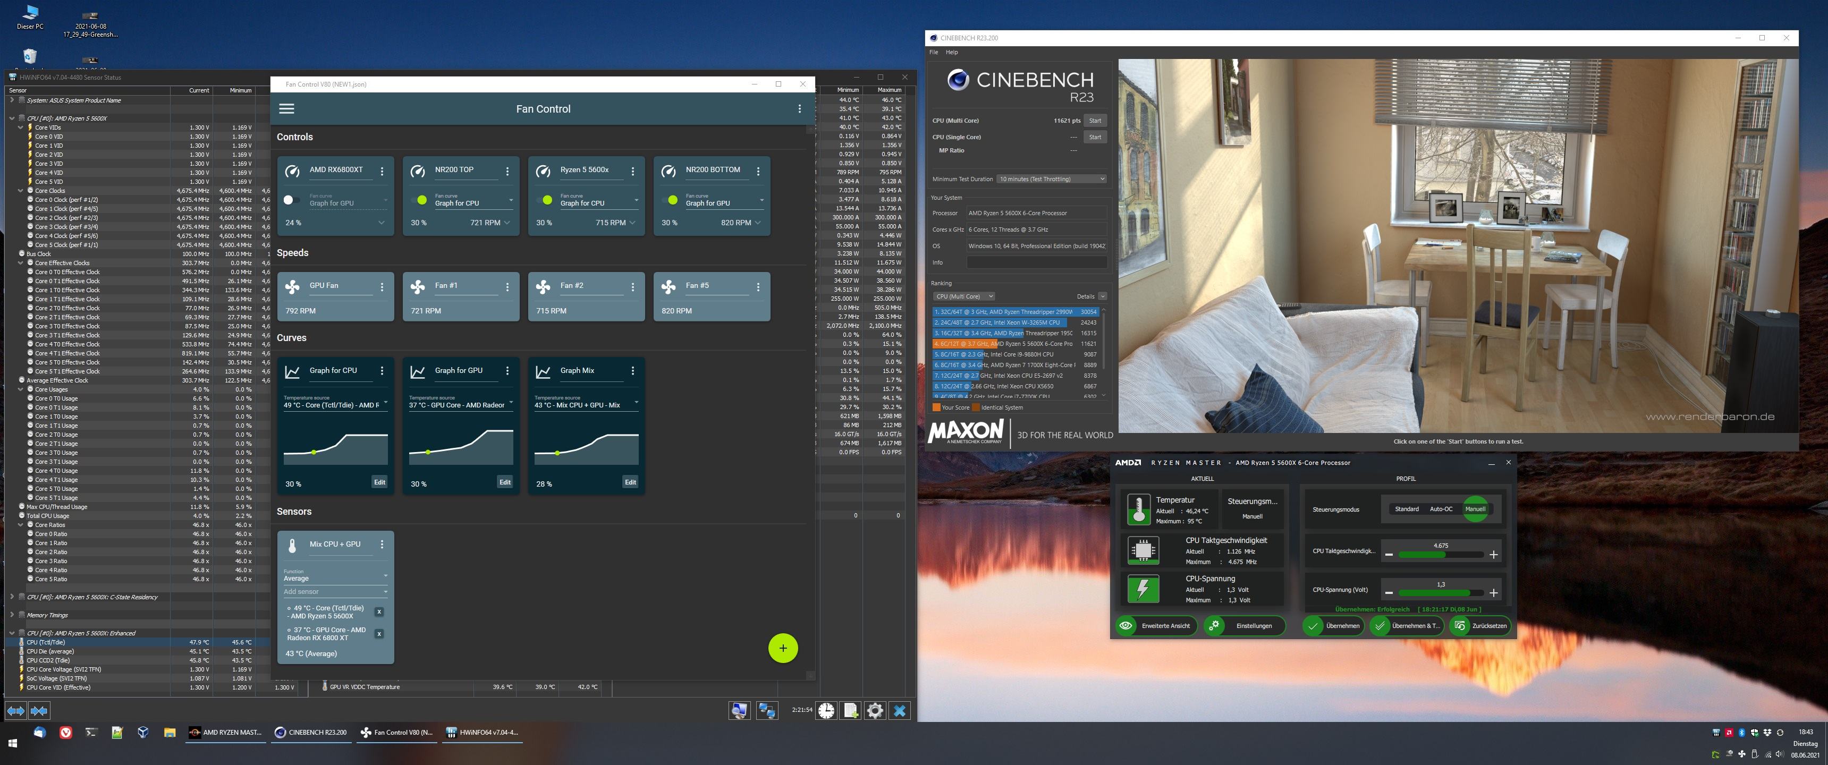Click HWiNFO expand columns arrows icon
1828x765 pixels.
(16, 710)
